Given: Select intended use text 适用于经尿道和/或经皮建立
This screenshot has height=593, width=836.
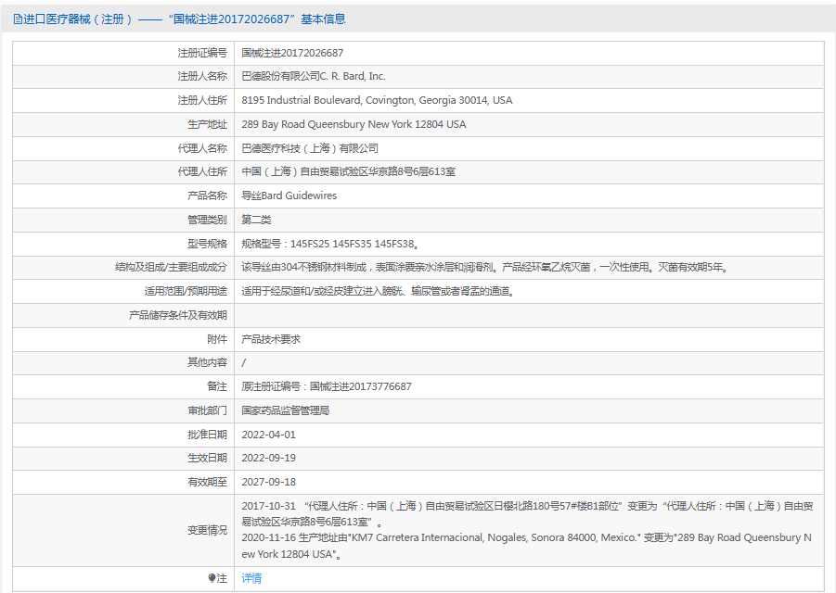Looking at the screenshot, I should (x=378, y=291).
